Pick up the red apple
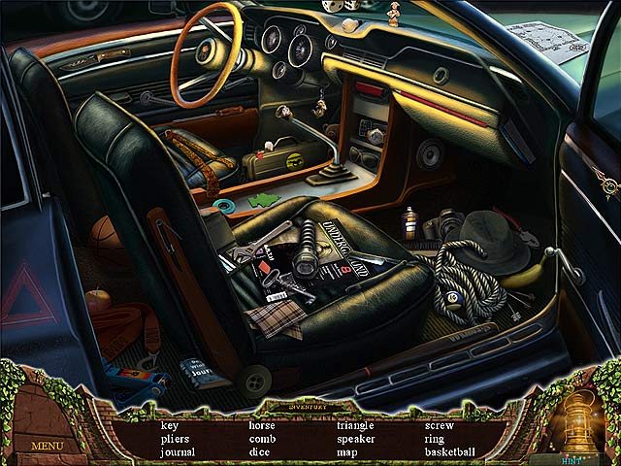The image size is (621, 466). [98, 299]
